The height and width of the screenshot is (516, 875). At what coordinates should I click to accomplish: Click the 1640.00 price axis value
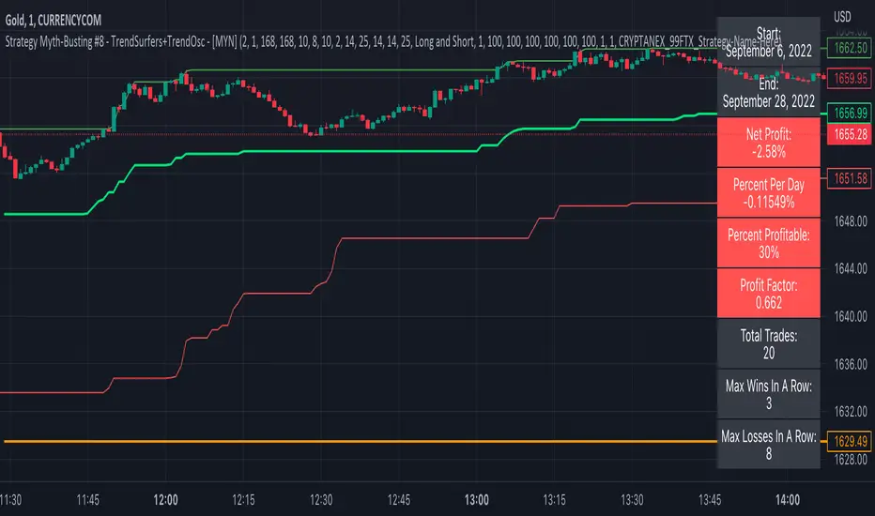[851, 316]
